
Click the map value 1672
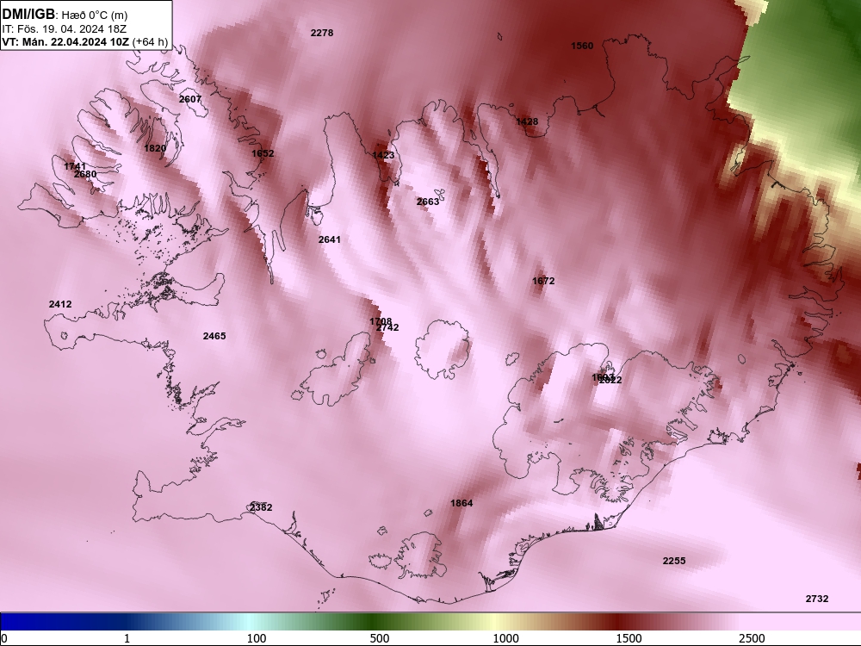543,281
